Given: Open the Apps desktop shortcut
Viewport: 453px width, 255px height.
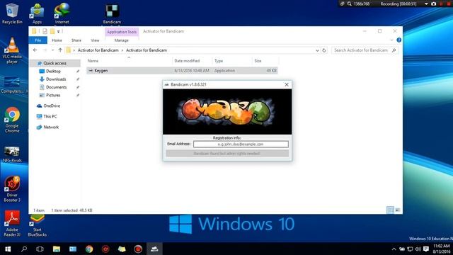Looking at the screenshot, I should click(37, 13).
